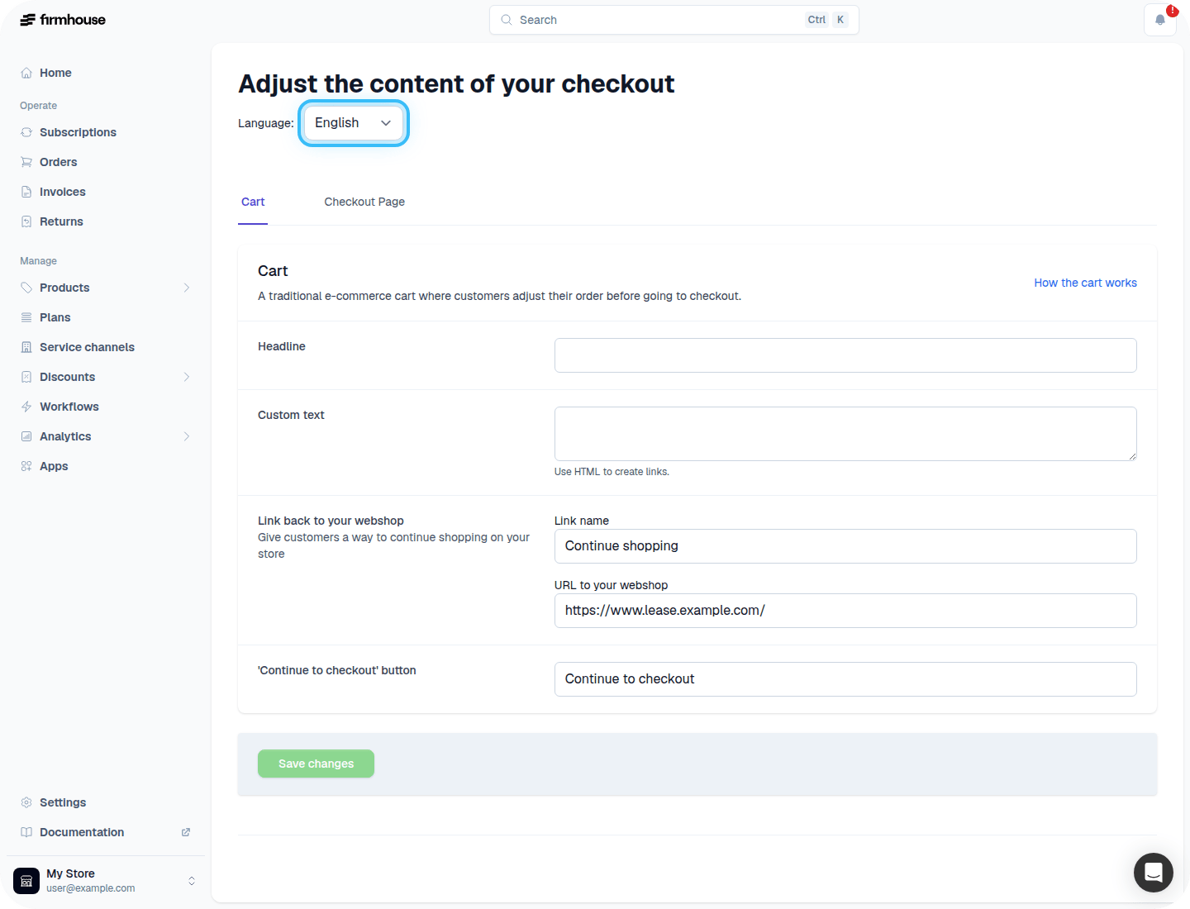
Task: Switch to the Cart tab
Action: [x=253, y=202]
